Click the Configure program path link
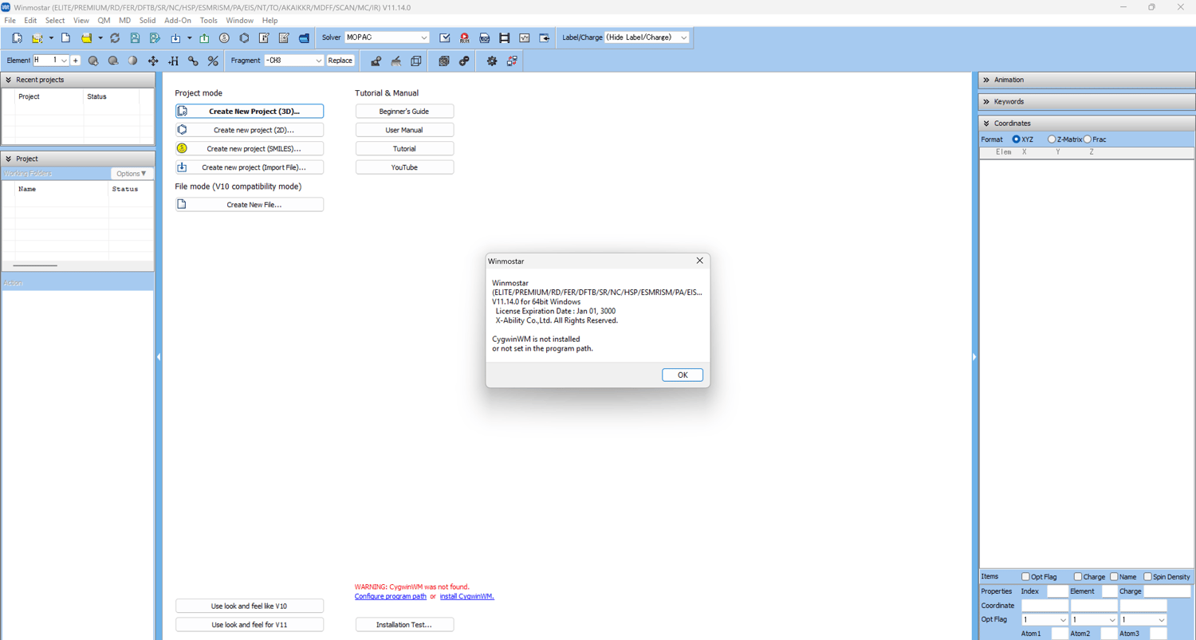This screenshot has height=640, width=1196. 391,596
